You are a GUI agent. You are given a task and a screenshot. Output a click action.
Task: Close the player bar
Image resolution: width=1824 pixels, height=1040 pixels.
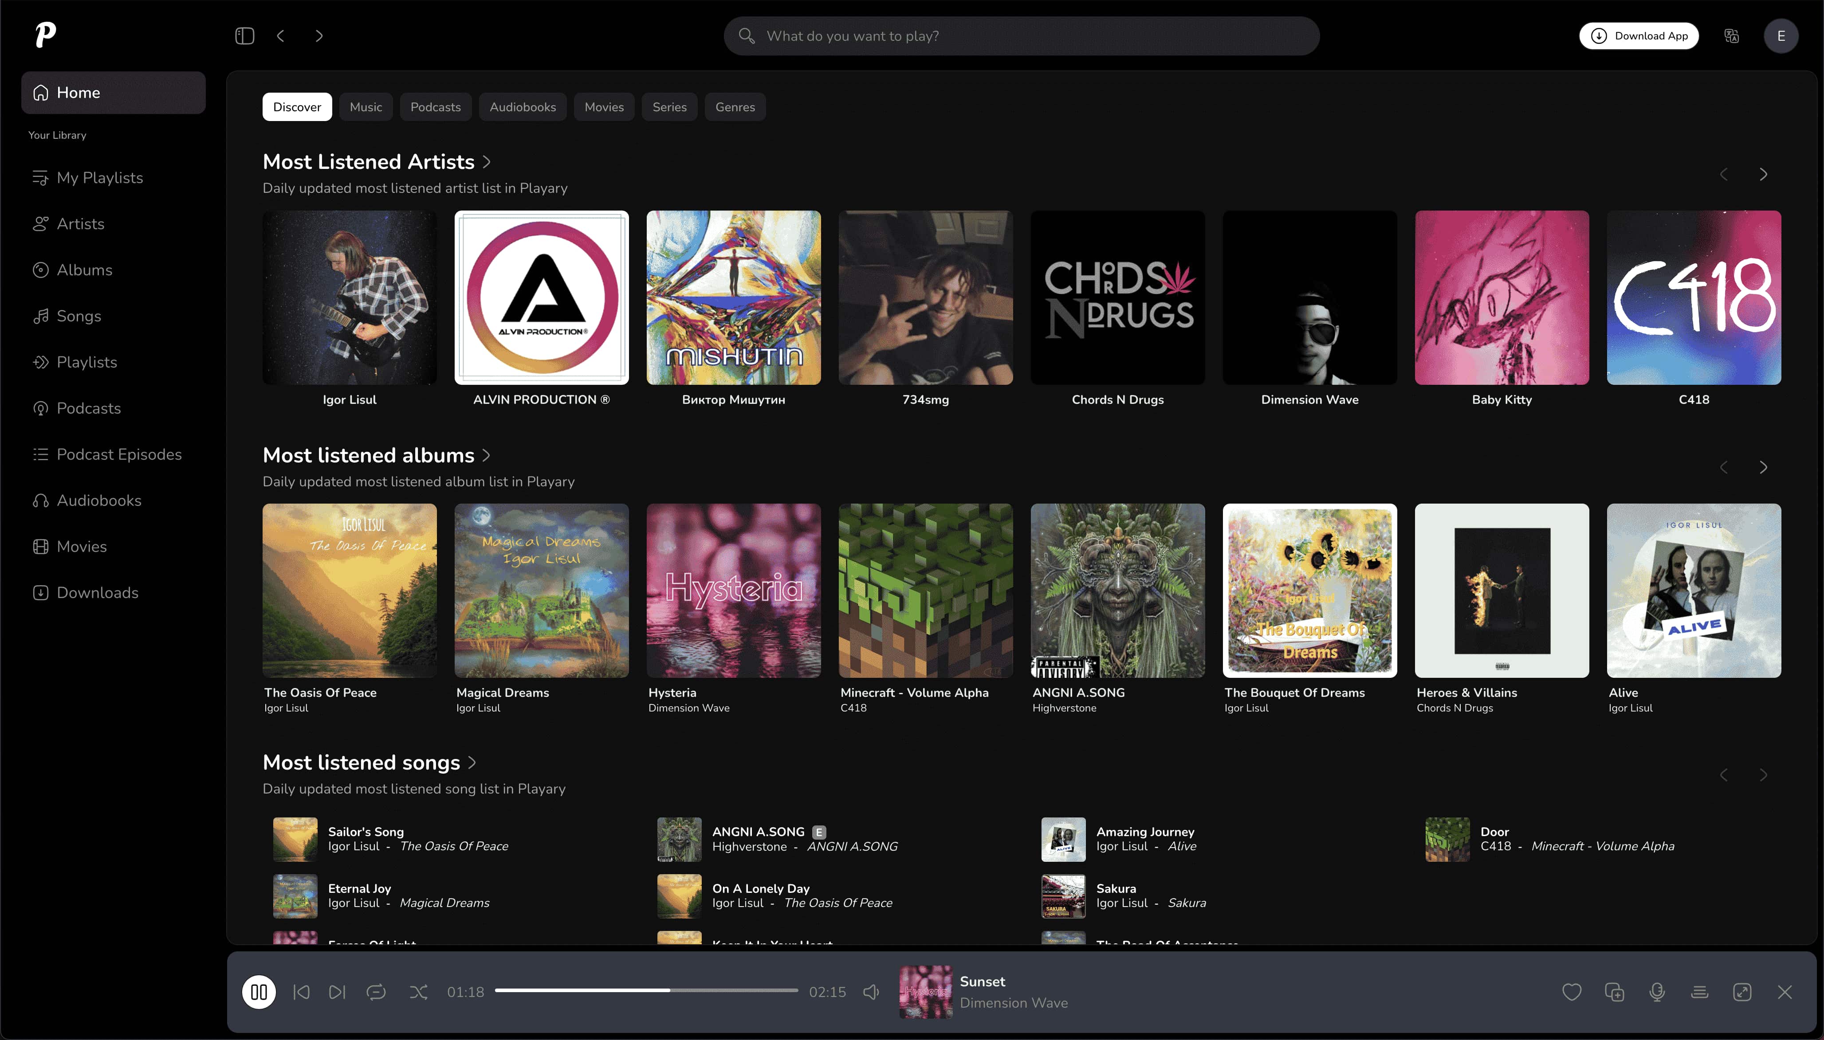[1785, 992]
